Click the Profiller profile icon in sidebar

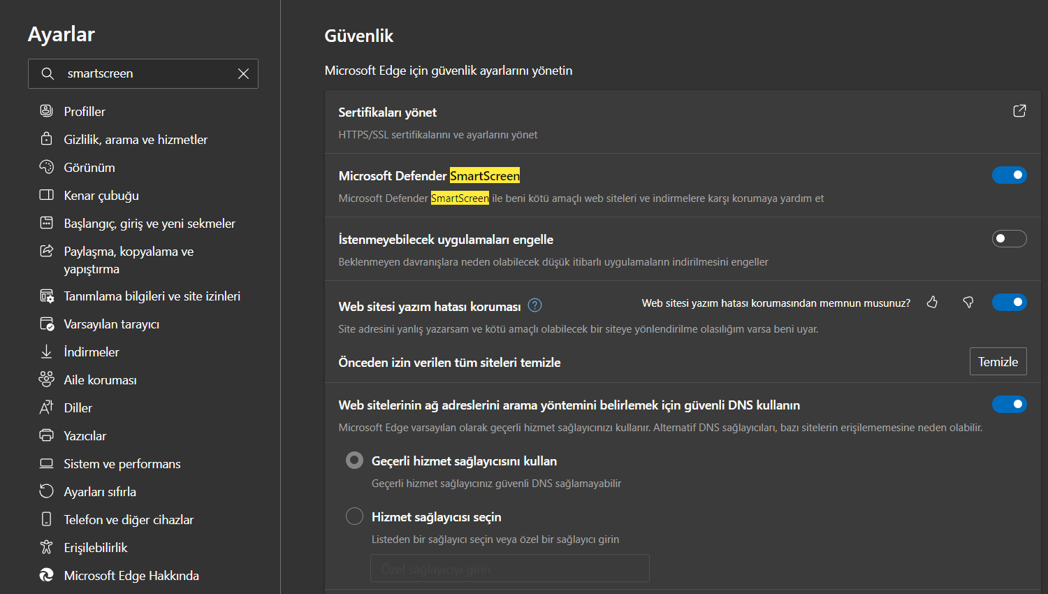click(47, 111)
